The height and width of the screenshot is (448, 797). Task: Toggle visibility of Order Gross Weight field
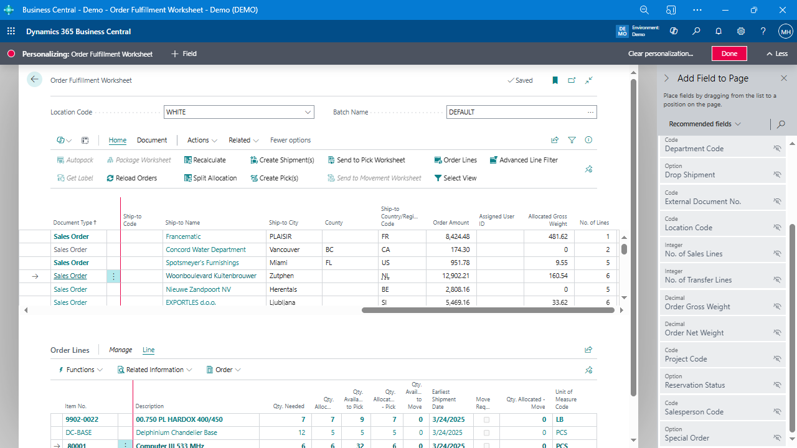(777, 307)
